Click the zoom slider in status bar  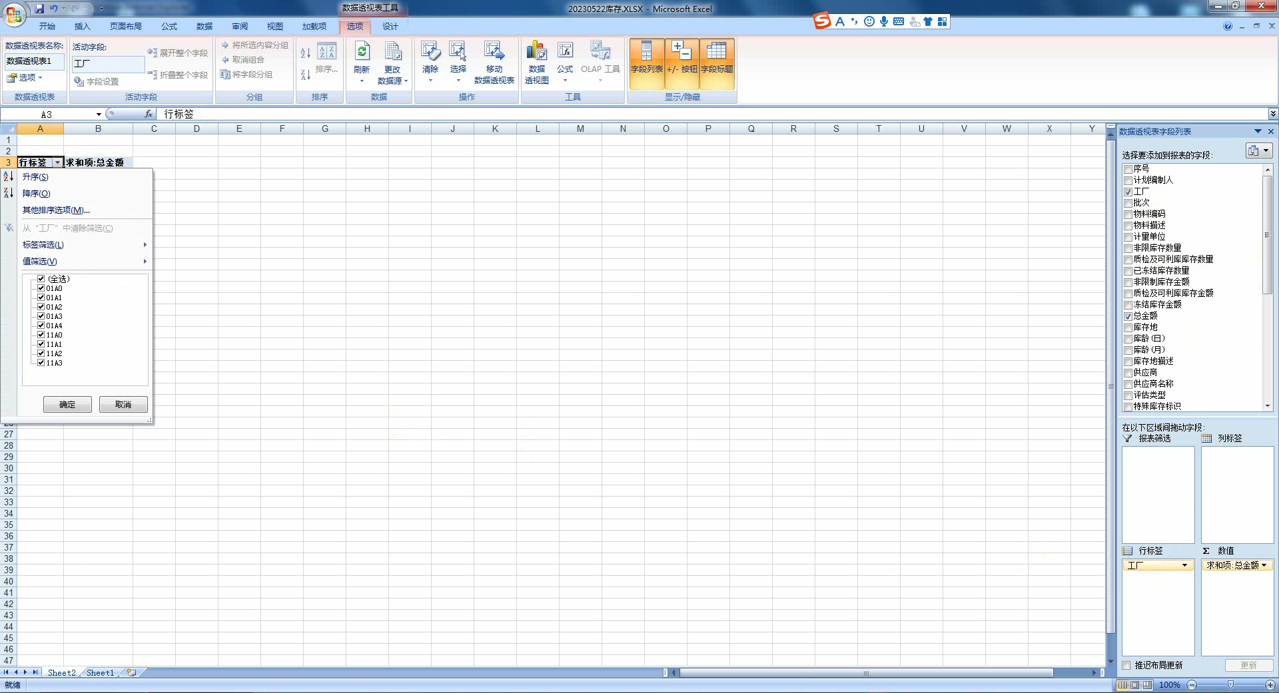point(1230,685)
